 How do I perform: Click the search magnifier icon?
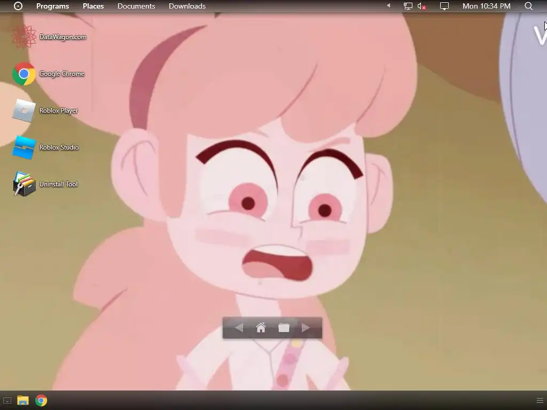pos(528,6)
